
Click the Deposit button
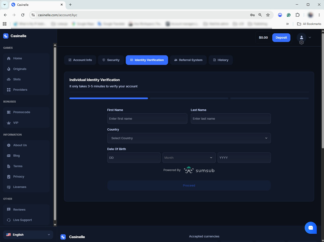tap(281, 37)
